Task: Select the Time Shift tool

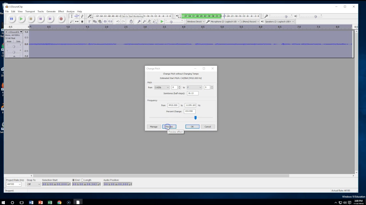Action: [77, 21]
